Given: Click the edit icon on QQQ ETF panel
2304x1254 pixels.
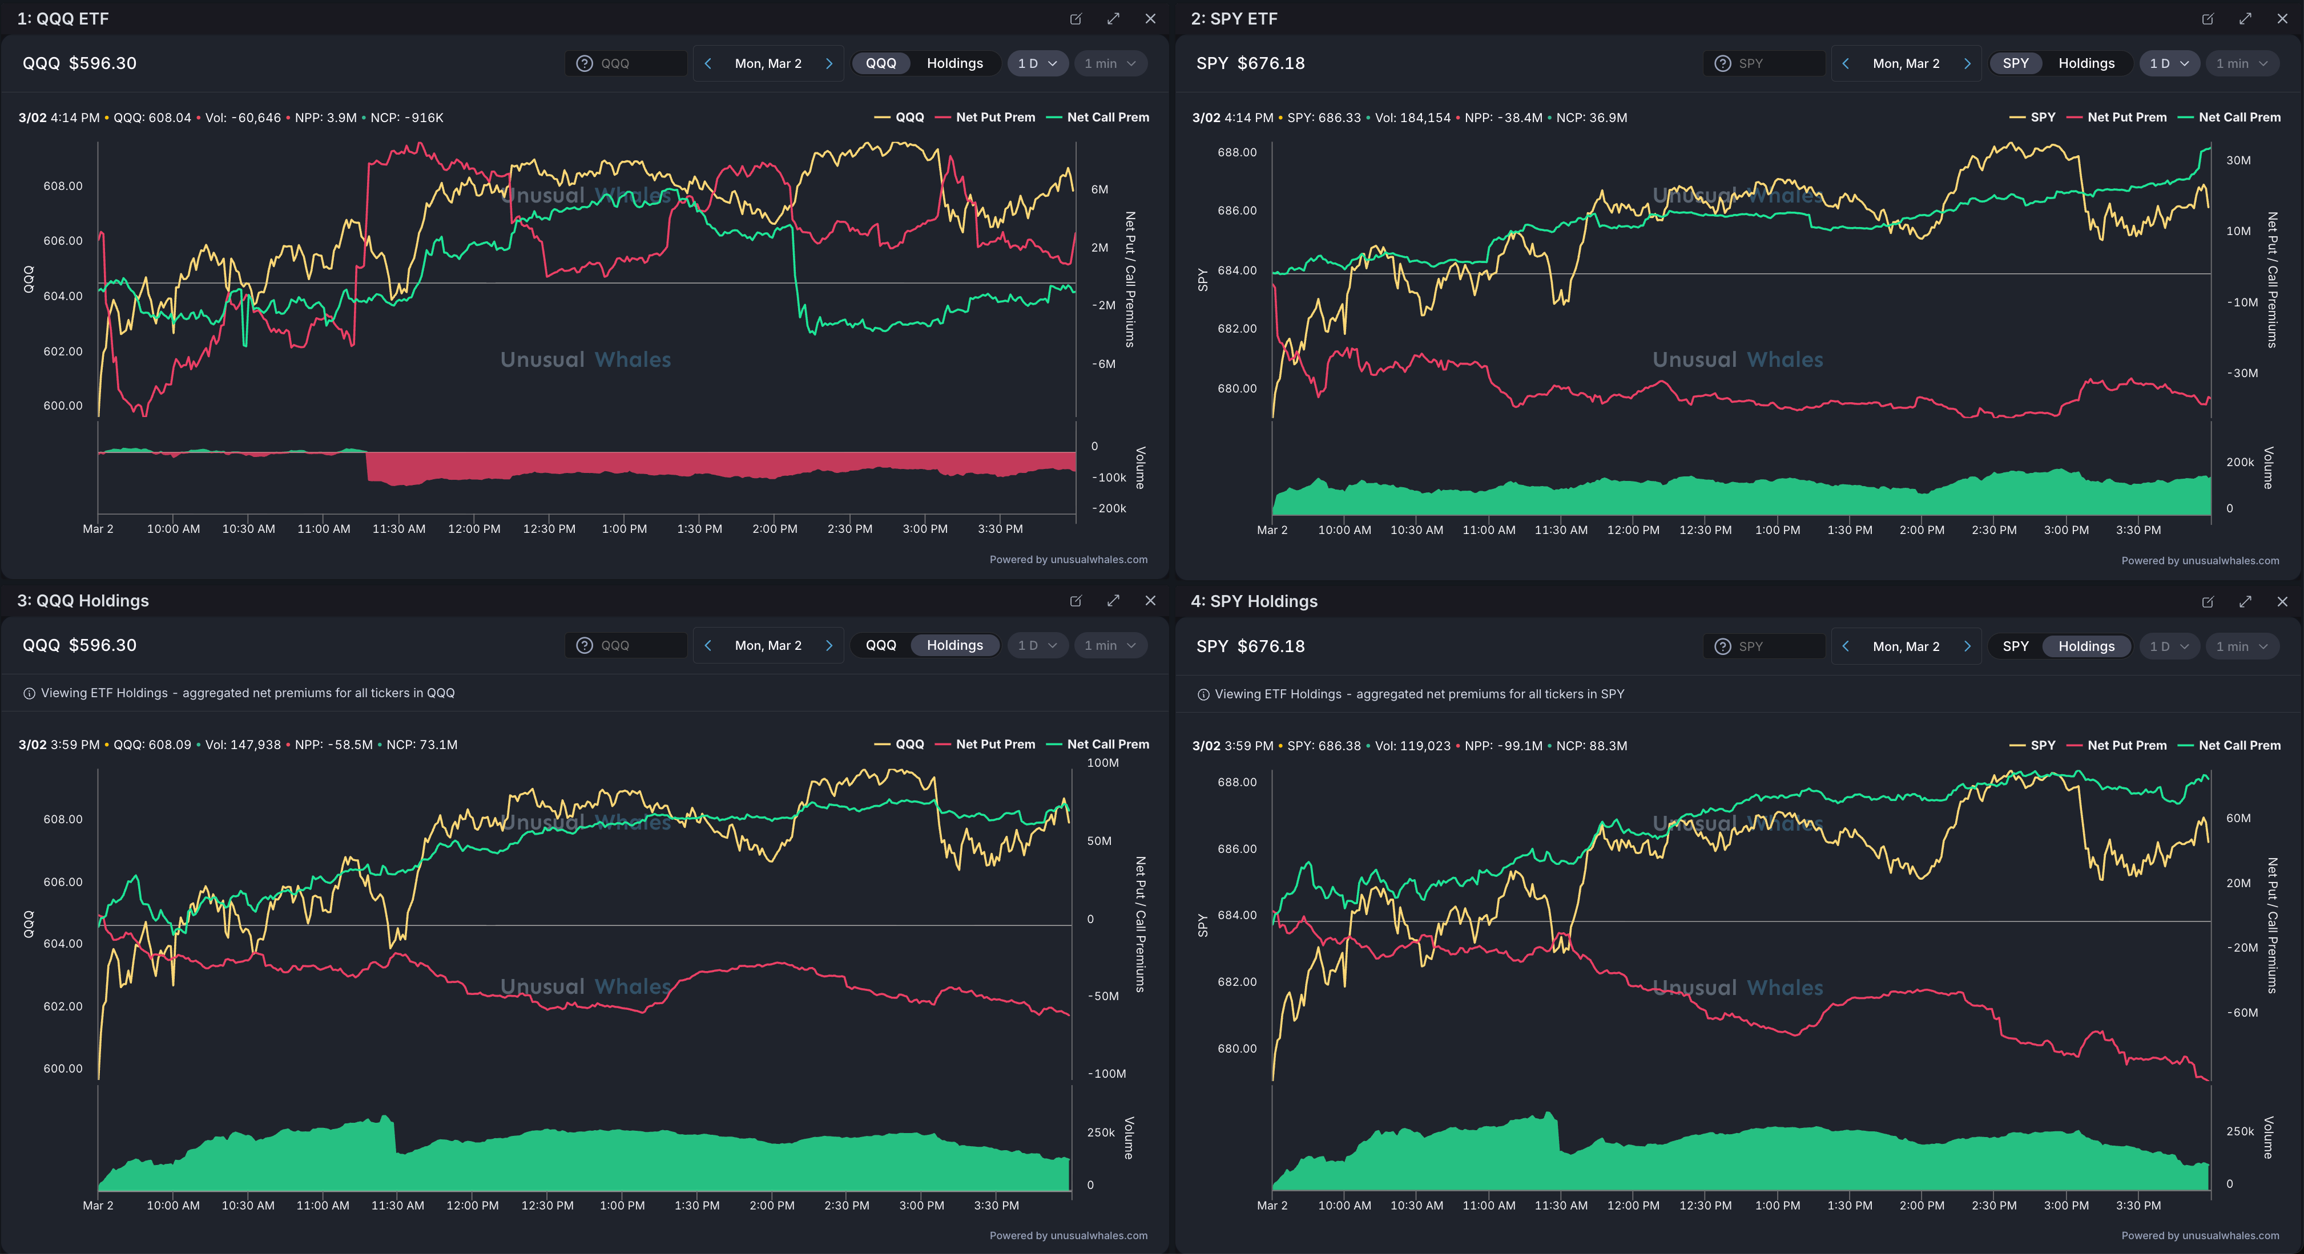Looking at the screenshot, I should pos(1076,19).
